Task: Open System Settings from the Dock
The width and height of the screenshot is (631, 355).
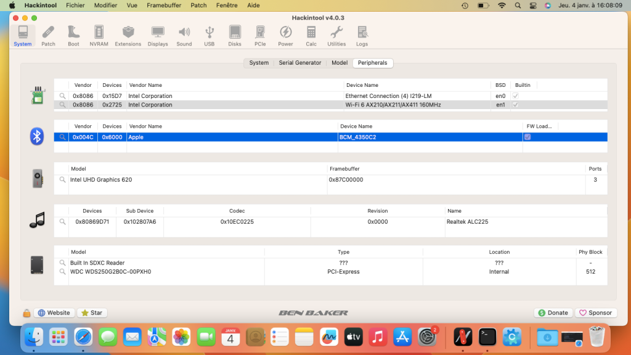Action: [426, 337]
